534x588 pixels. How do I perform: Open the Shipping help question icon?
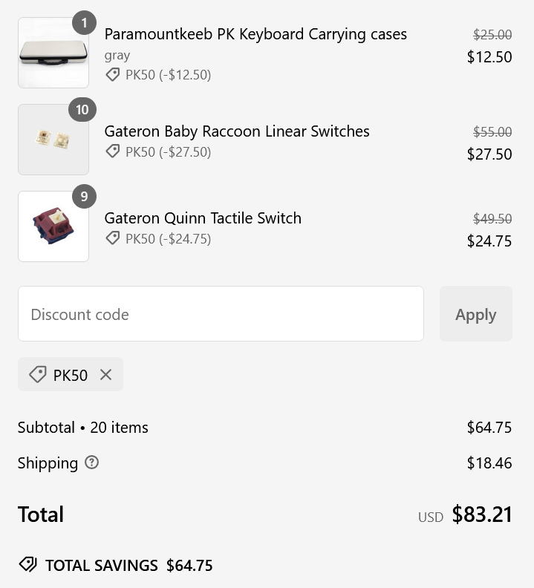point(91,463)
